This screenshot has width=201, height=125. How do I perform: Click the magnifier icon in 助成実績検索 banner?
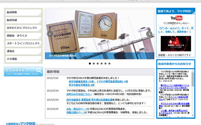pos(39,71)
